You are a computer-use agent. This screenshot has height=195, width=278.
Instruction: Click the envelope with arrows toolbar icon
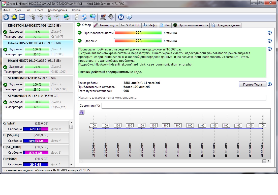coord(84,17)
